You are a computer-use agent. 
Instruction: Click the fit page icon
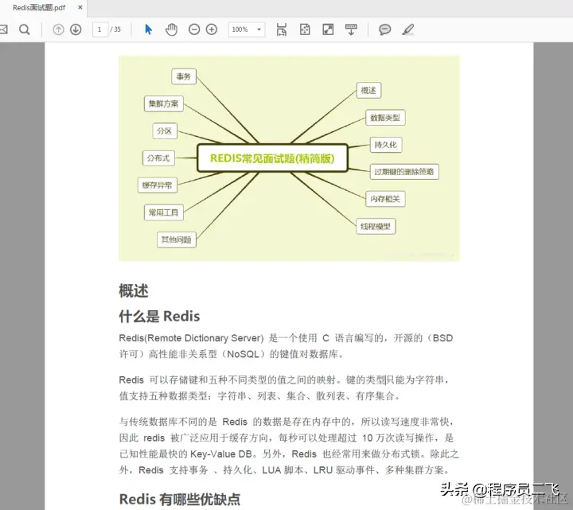(305, 29)
